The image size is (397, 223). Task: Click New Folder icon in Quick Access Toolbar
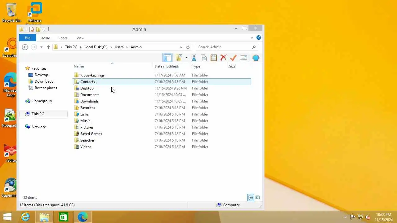pos(38,29)
